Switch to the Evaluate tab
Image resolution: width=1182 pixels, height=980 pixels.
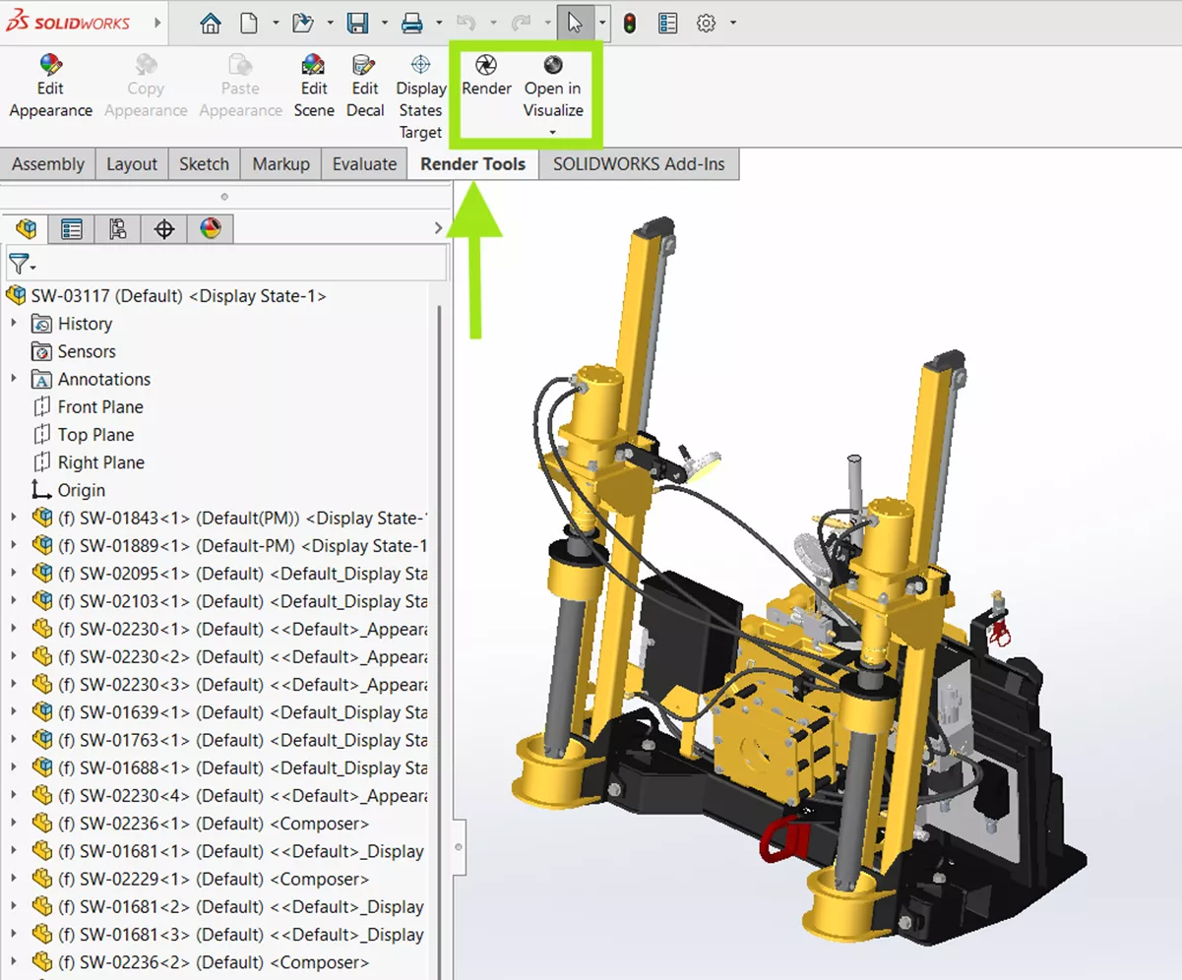[363, 163]
